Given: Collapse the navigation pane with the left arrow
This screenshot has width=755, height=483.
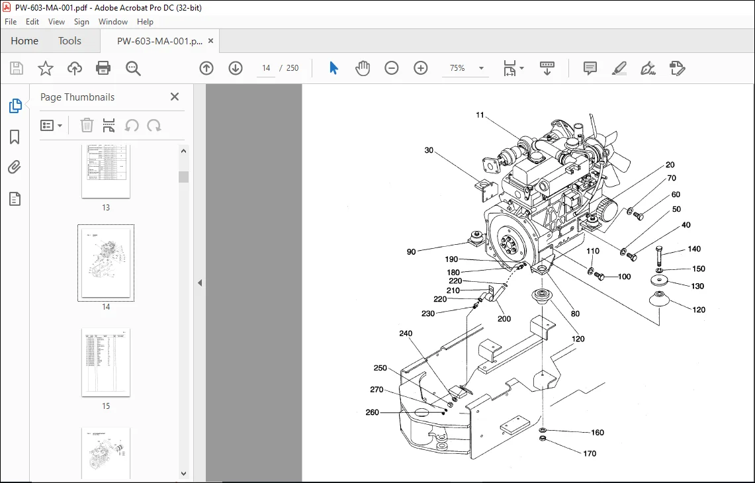Looking at the screenshot, I should pyautogui.click(x=200, y=283).
